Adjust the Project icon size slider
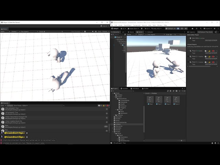 181,141
